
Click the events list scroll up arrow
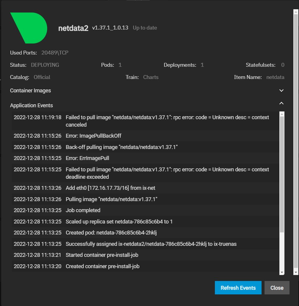tap(282, 114)
